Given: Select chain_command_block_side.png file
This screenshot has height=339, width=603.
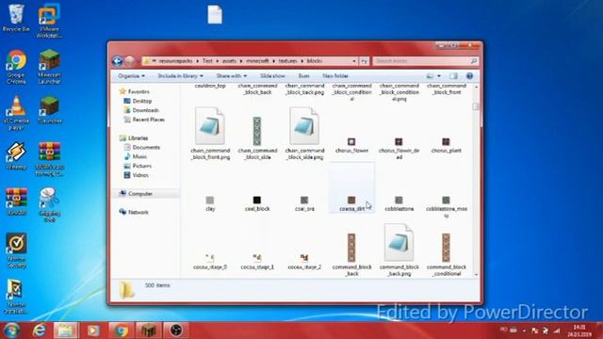Looking at the screenshot, I should tap(304, 134).
